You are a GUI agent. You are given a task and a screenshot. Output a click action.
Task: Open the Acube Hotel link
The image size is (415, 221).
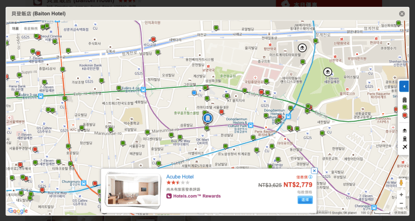click(180, 177)
